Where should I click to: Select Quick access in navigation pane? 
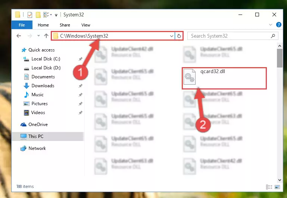[41, 50]
